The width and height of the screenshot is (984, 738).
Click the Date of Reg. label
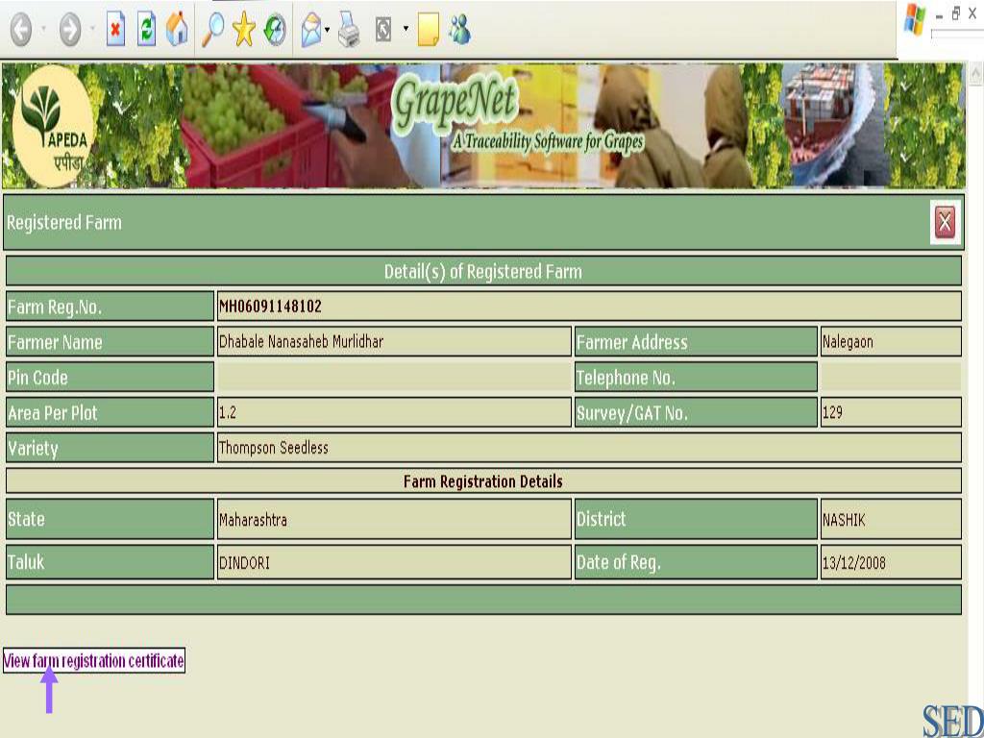[618, 562]
